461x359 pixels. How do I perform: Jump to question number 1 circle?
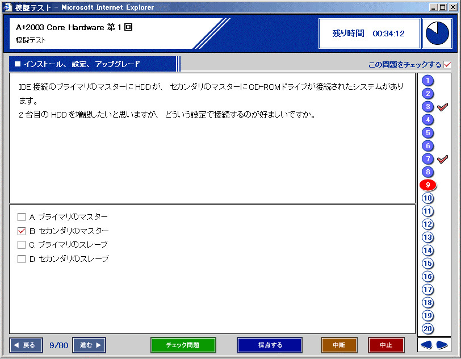pyautogui.click(x=428, y=81)
